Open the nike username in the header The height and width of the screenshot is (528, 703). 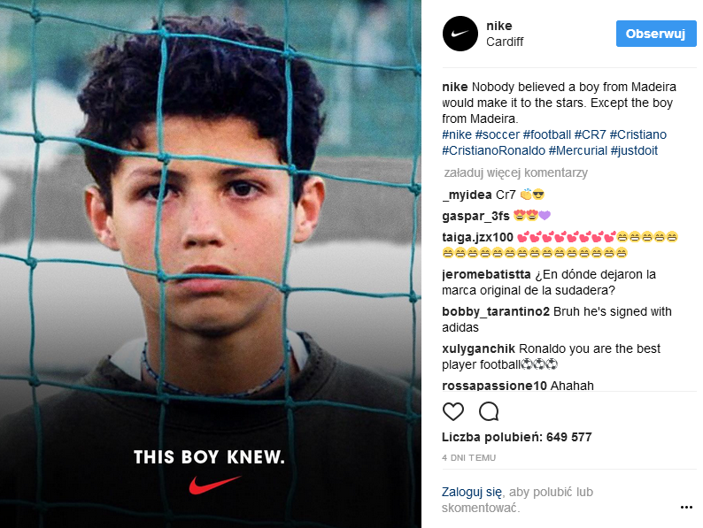pos(499,26)
